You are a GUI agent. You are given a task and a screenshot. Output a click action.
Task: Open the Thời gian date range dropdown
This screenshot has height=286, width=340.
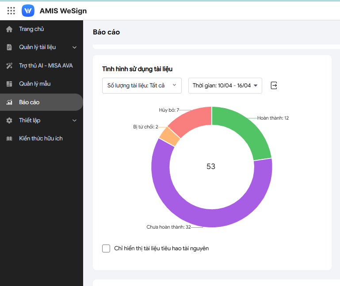(225, 86)
